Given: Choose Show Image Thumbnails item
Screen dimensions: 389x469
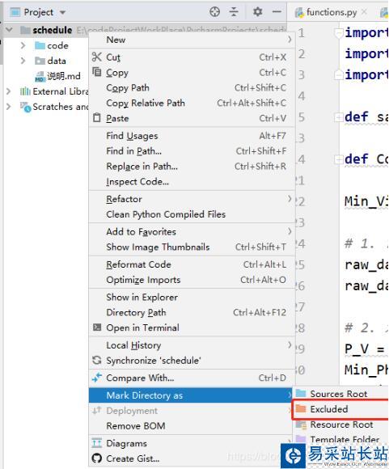Looking at the screenshot, I should tap(192, 247).
